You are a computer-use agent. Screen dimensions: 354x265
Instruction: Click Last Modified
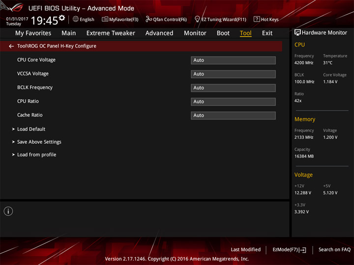tap(246, 250)
